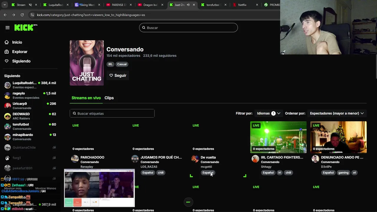Click Español tag under LOS_RAZAS stream
Screen dimensions: 377x212
148,173
